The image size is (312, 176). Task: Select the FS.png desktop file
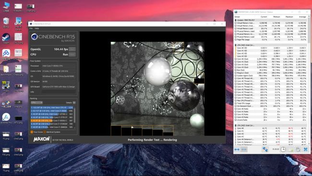coord(6,135)
